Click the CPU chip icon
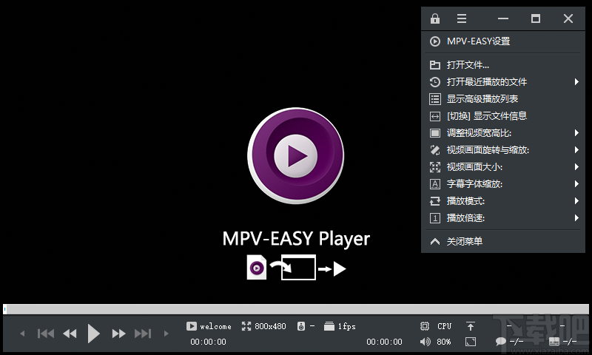This screenshot has width=592, height=355. coord(425,326)
